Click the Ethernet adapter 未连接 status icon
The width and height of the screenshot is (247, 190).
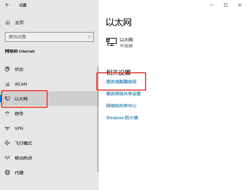click(x=110, y=42)
